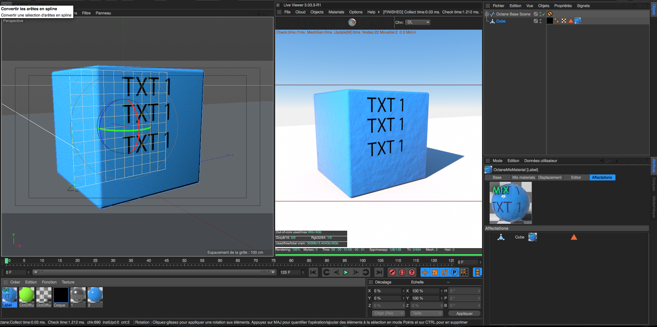Jump to the animation start frame
Viewport: 657px width, 327px height.
point(313,272)
